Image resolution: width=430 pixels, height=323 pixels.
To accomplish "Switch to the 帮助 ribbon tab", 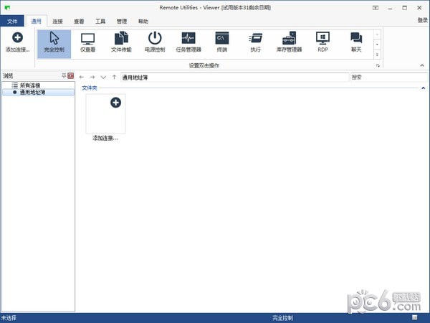I will point(143,22).
